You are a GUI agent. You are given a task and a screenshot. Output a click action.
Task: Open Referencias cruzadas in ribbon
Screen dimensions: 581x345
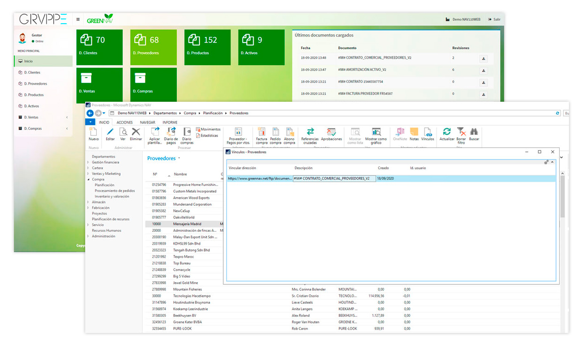310,136
